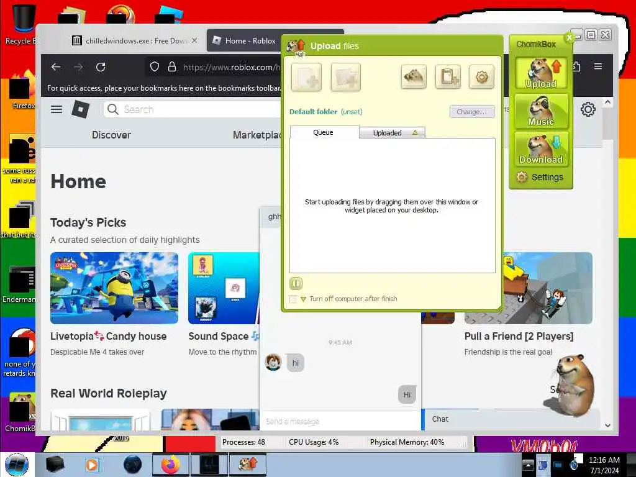Click the Upload button in ChomikBox widget
This screenshot has height=477, width=636.
point(541,73)
